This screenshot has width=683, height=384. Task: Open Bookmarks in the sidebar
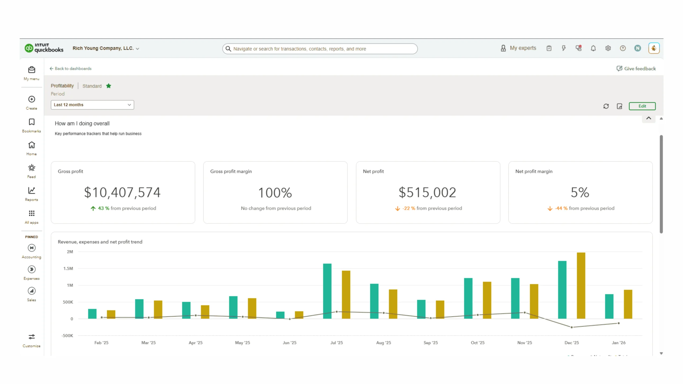[x=31, y=122]
